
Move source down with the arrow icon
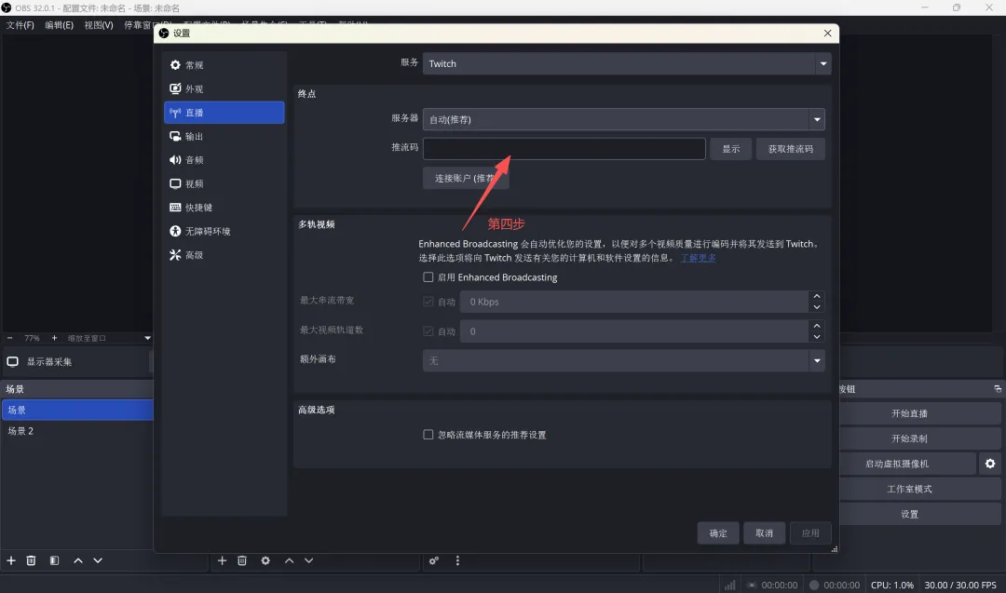(308, 560)
